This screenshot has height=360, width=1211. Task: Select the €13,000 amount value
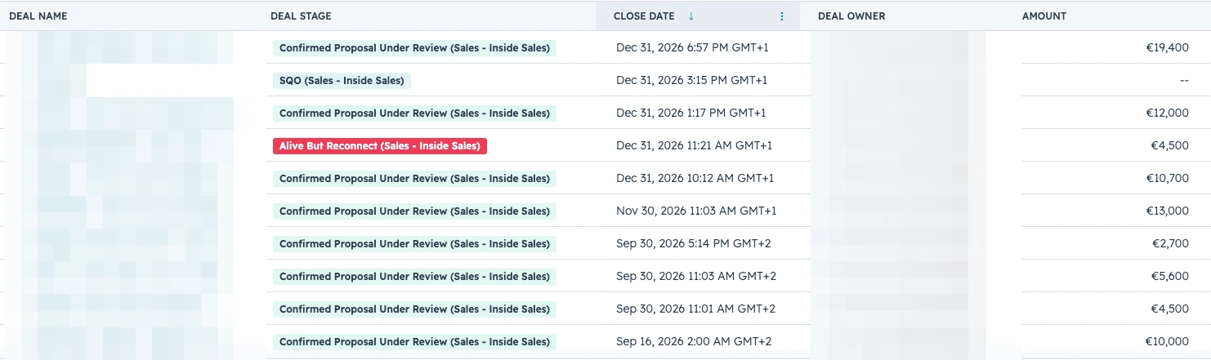(x=1167, y=211)
